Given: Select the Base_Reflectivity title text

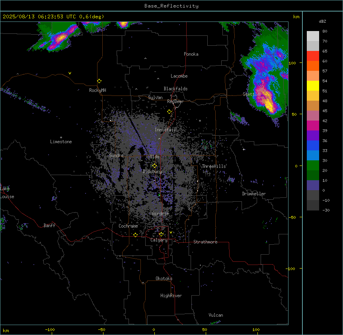Looking at the screenshot, I should click(171, 6).
